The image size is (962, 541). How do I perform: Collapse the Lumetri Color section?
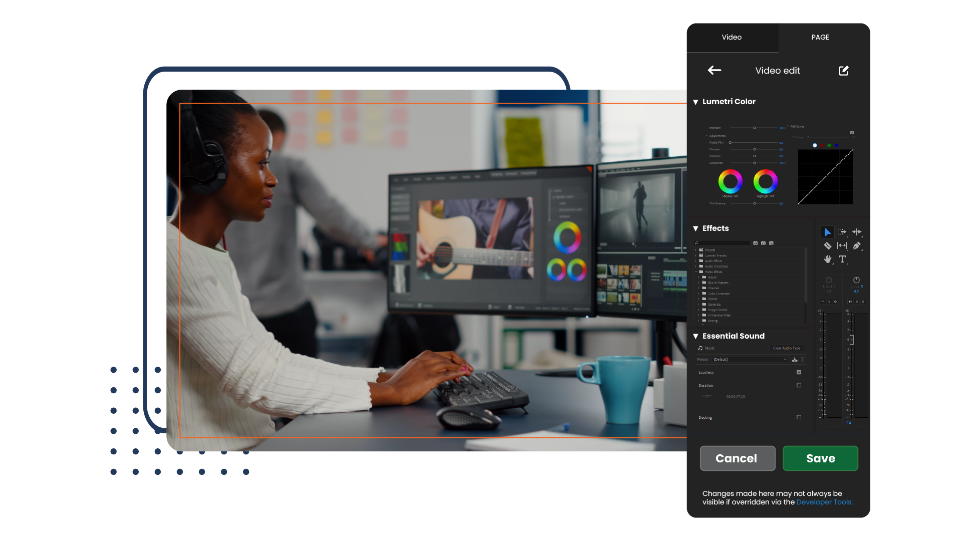(696, 102)
